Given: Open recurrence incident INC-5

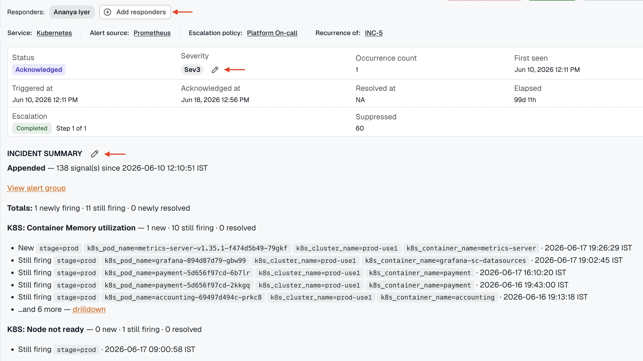Looking at the screenshot, I should point(374,33).
